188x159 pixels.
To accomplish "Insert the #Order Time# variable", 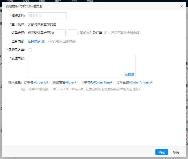I will point(103,82).
